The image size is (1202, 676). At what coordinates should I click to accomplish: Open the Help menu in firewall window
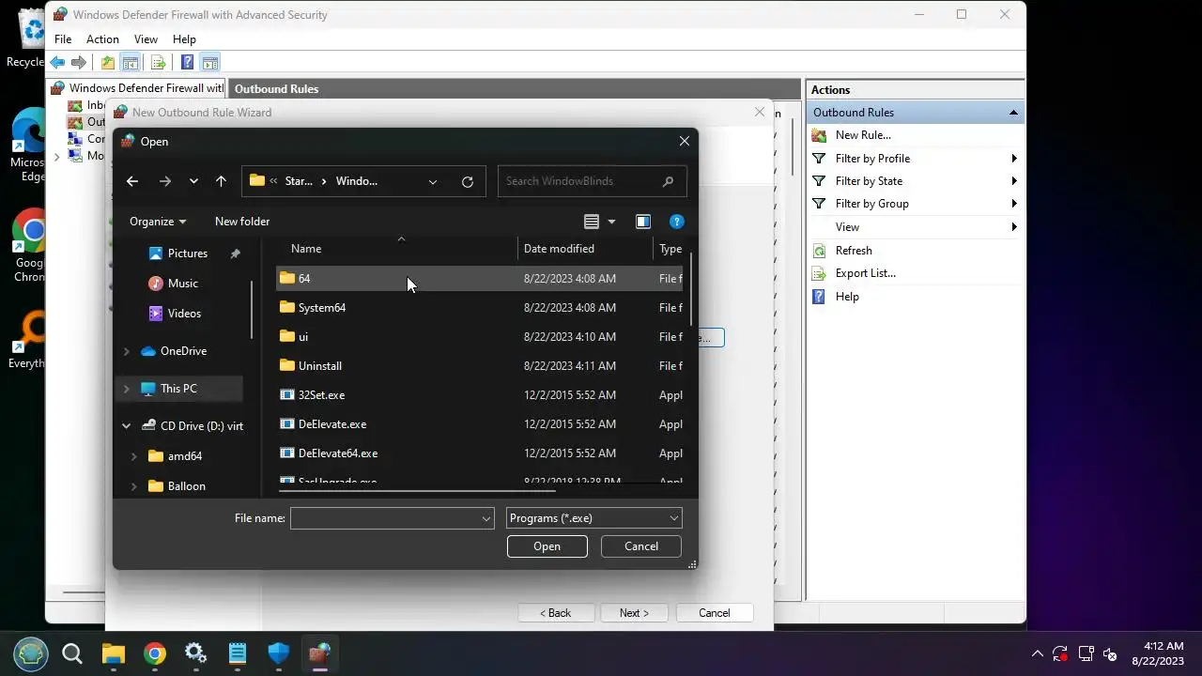(184, 39)
